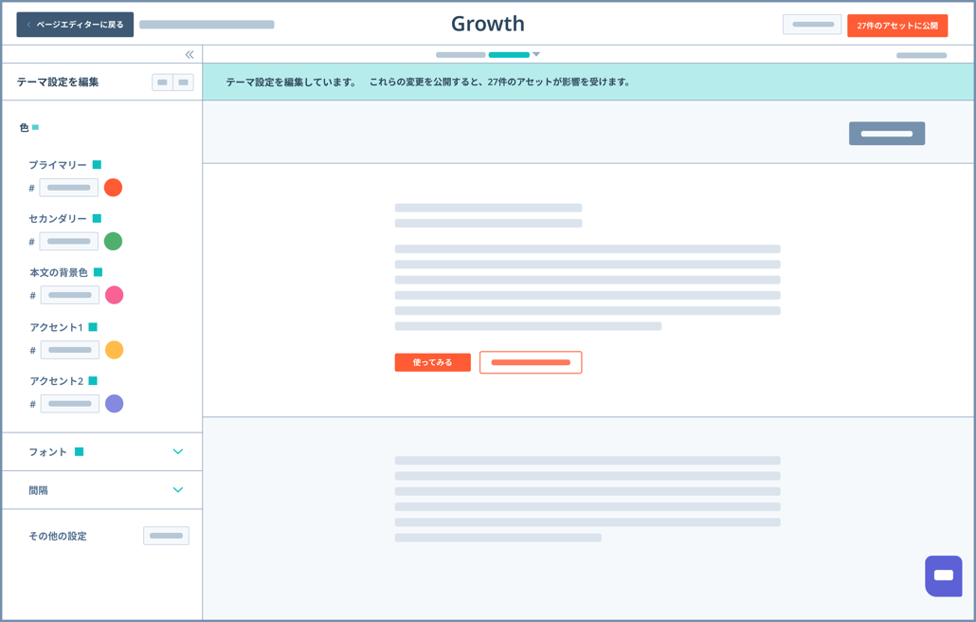
Task: Click the 使ってみる button in the preview
Action: point(432,361)
